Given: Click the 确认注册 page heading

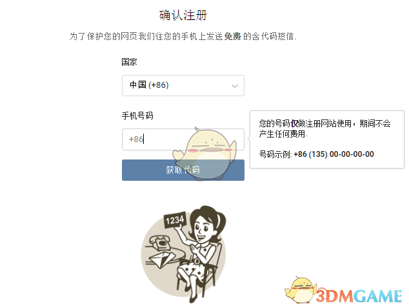Looking at the screenshot, I should (183, 15).
